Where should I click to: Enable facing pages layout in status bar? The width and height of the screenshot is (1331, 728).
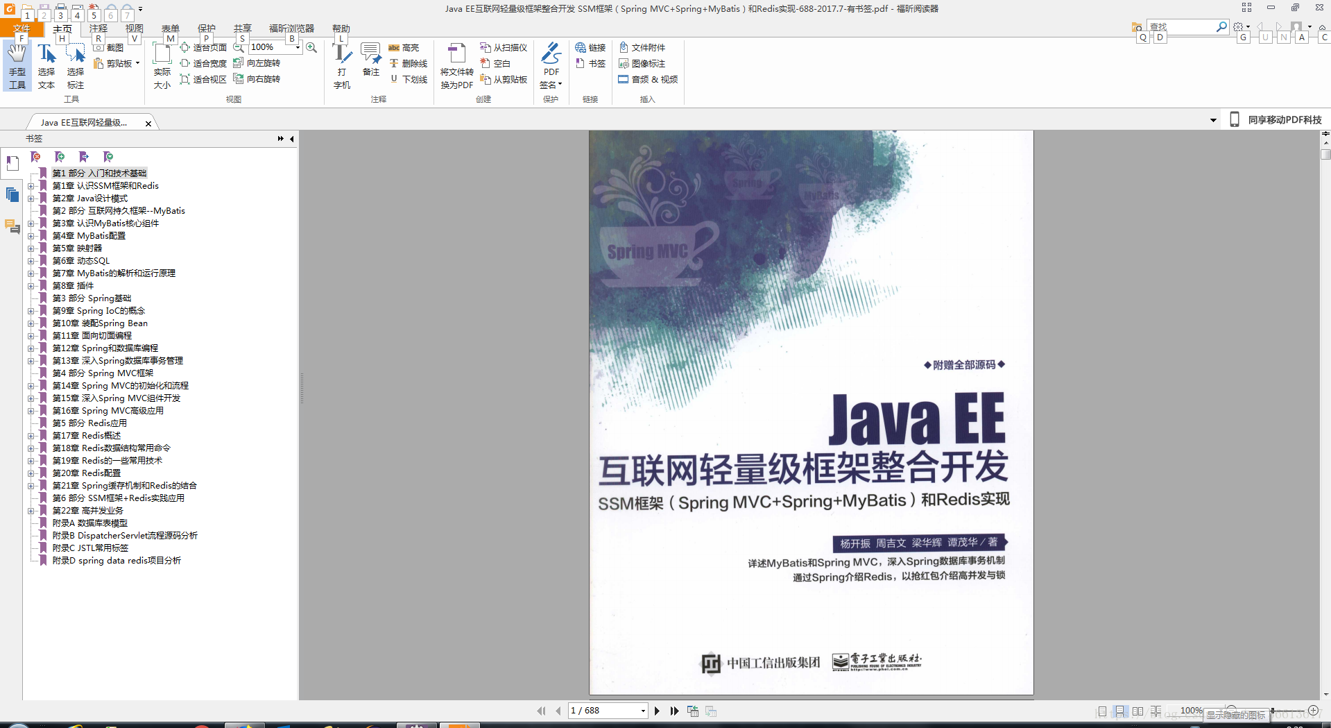1137,711
